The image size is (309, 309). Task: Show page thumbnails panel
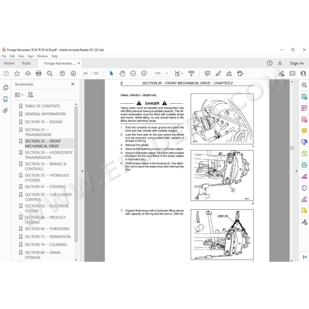click(6, 87)
